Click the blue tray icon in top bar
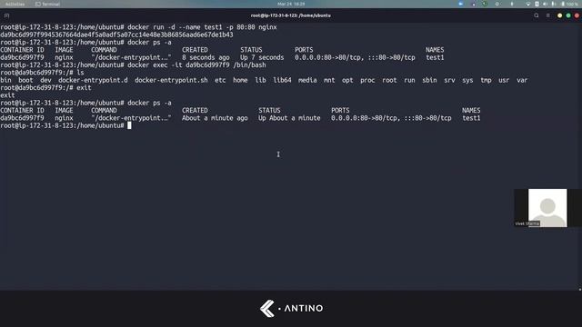The image size is (582, 327). [x=461, y=4]
